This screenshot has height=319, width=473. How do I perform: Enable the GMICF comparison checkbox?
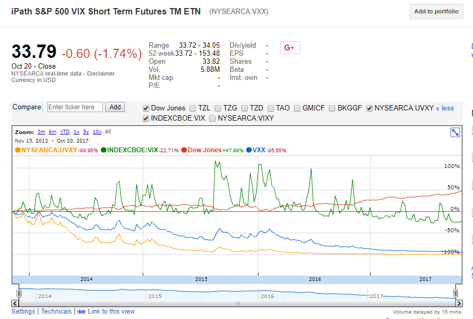297,108
